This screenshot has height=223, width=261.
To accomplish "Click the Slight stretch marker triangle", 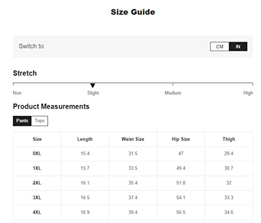I will (93, 86).
